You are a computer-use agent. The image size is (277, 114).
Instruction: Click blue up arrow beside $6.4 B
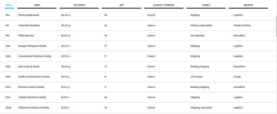[69, 15]
